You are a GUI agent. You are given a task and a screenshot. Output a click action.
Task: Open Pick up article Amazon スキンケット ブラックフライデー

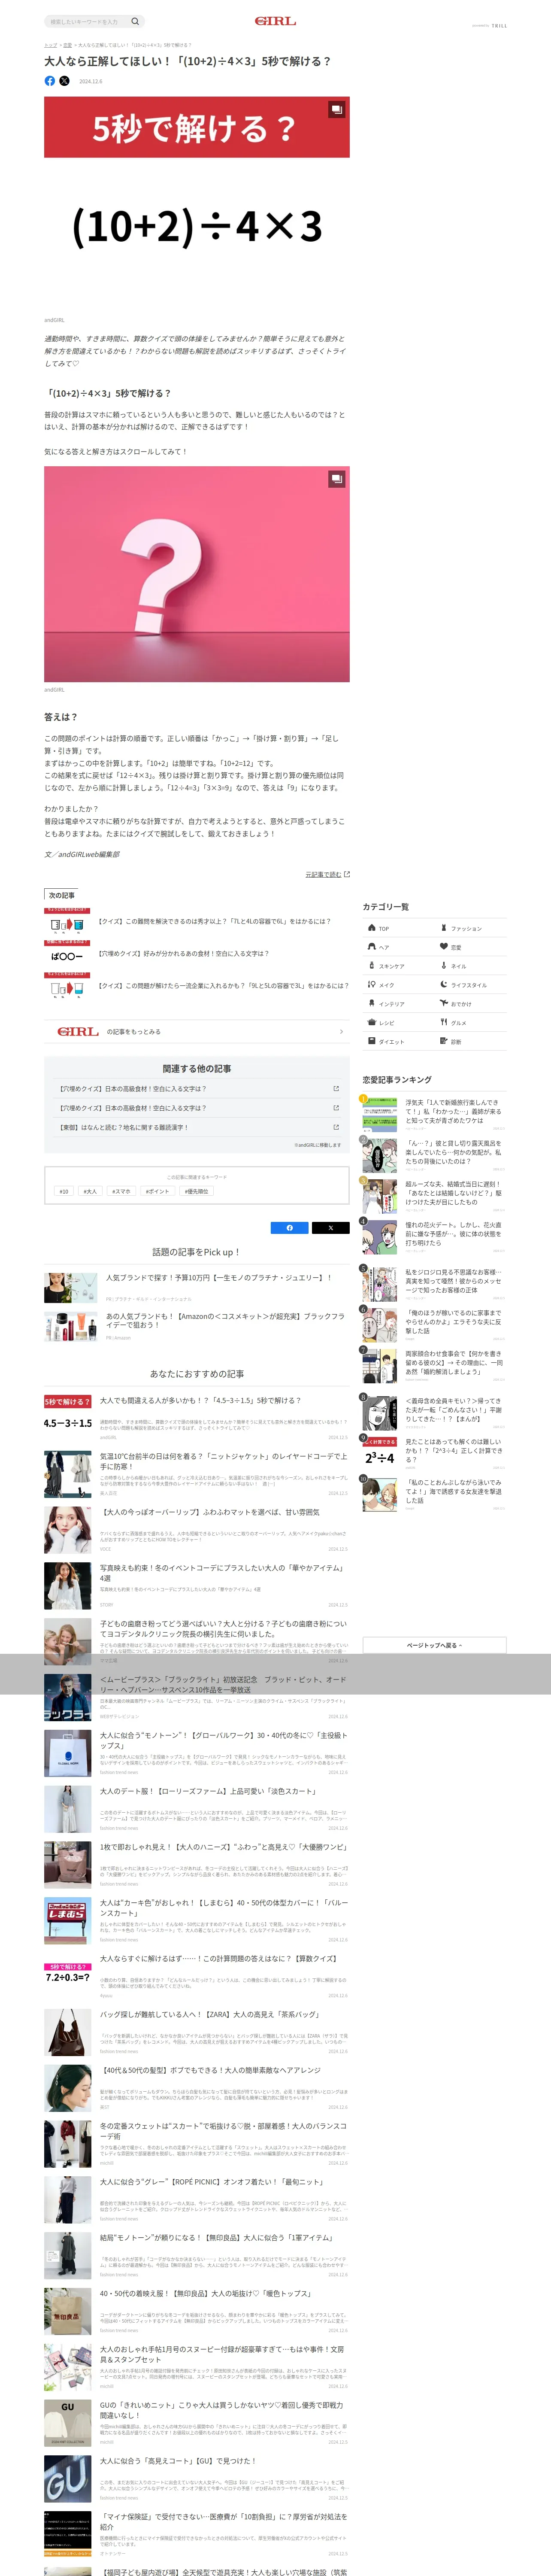point(197,1327)
